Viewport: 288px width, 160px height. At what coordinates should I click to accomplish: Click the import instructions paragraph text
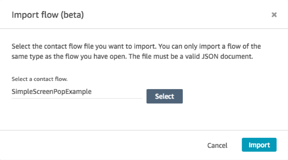pyautogui.click(x=136, y=51)
